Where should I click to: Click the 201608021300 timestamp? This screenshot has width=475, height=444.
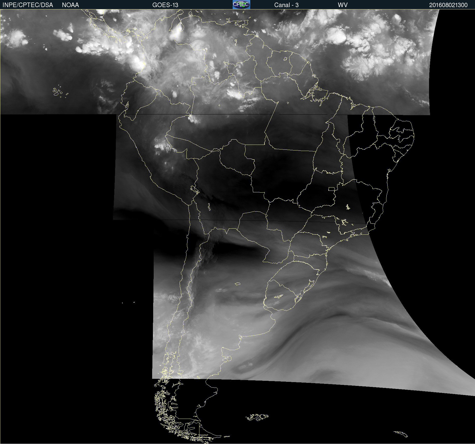[x=448, y=5]
